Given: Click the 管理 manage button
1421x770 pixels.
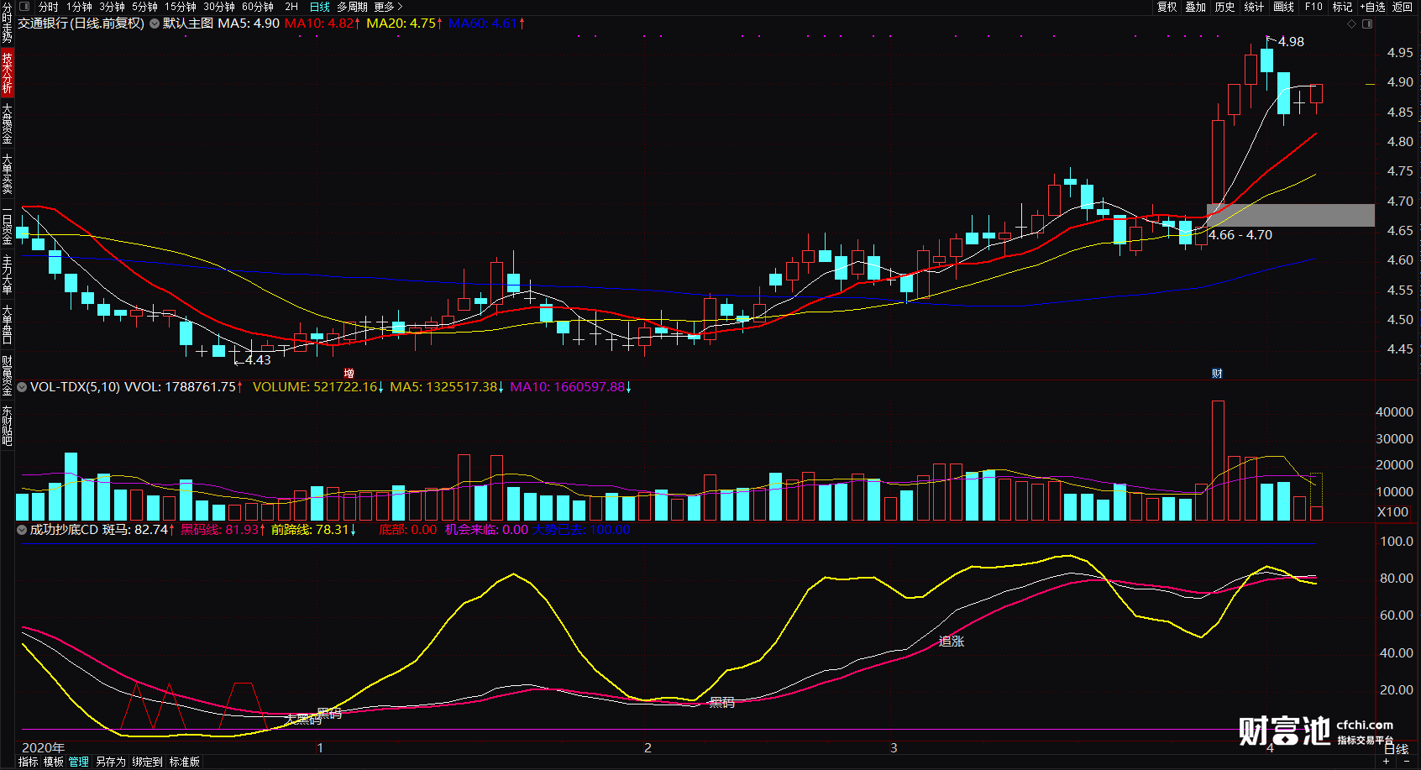Looking at the screenshot, I should click(x=79, y=762).
